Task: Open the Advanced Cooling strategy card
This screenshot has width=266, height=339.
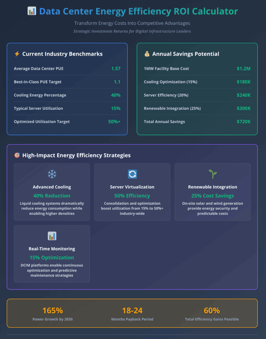Action: click(52, 192)
